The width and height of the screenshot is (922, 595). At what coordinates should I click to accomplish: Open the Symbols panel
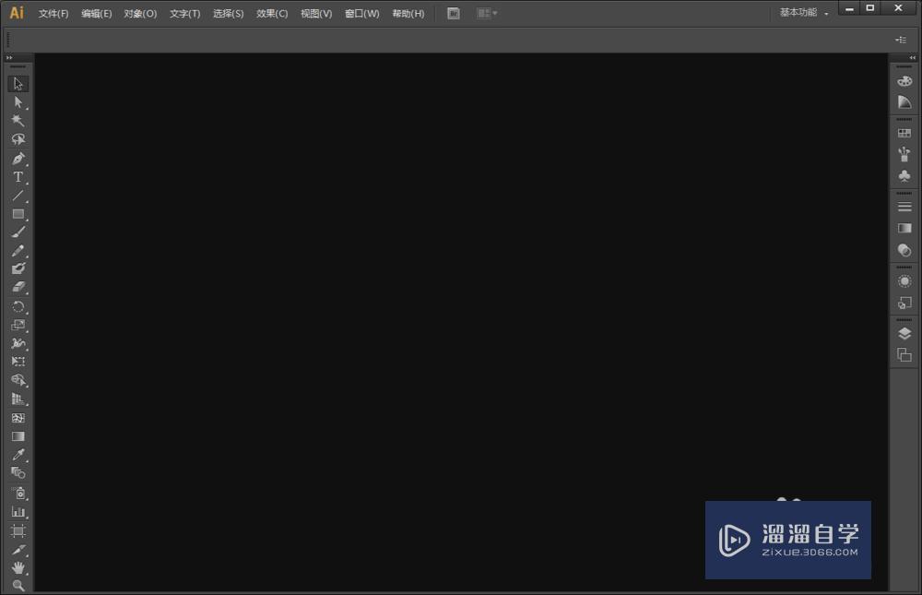pyautogui.click(x=904, y=176)
